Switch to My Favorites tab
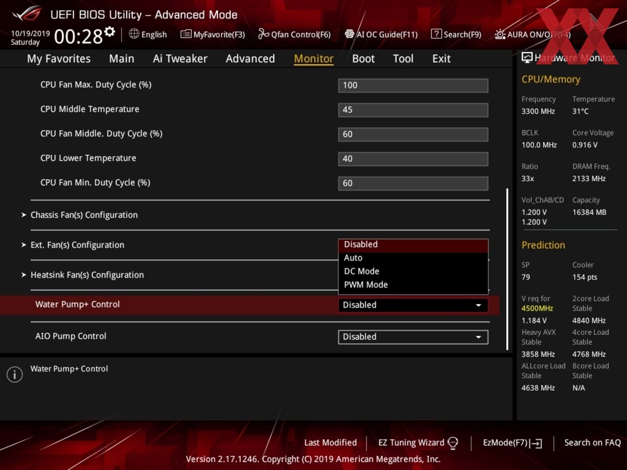Image resolution: width=627 pixels, height=470 pixels. point(59,59)
